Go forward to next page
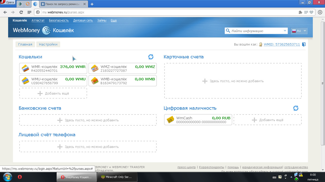Viewport: 325px width, 182px height. (x=13, y=12)
